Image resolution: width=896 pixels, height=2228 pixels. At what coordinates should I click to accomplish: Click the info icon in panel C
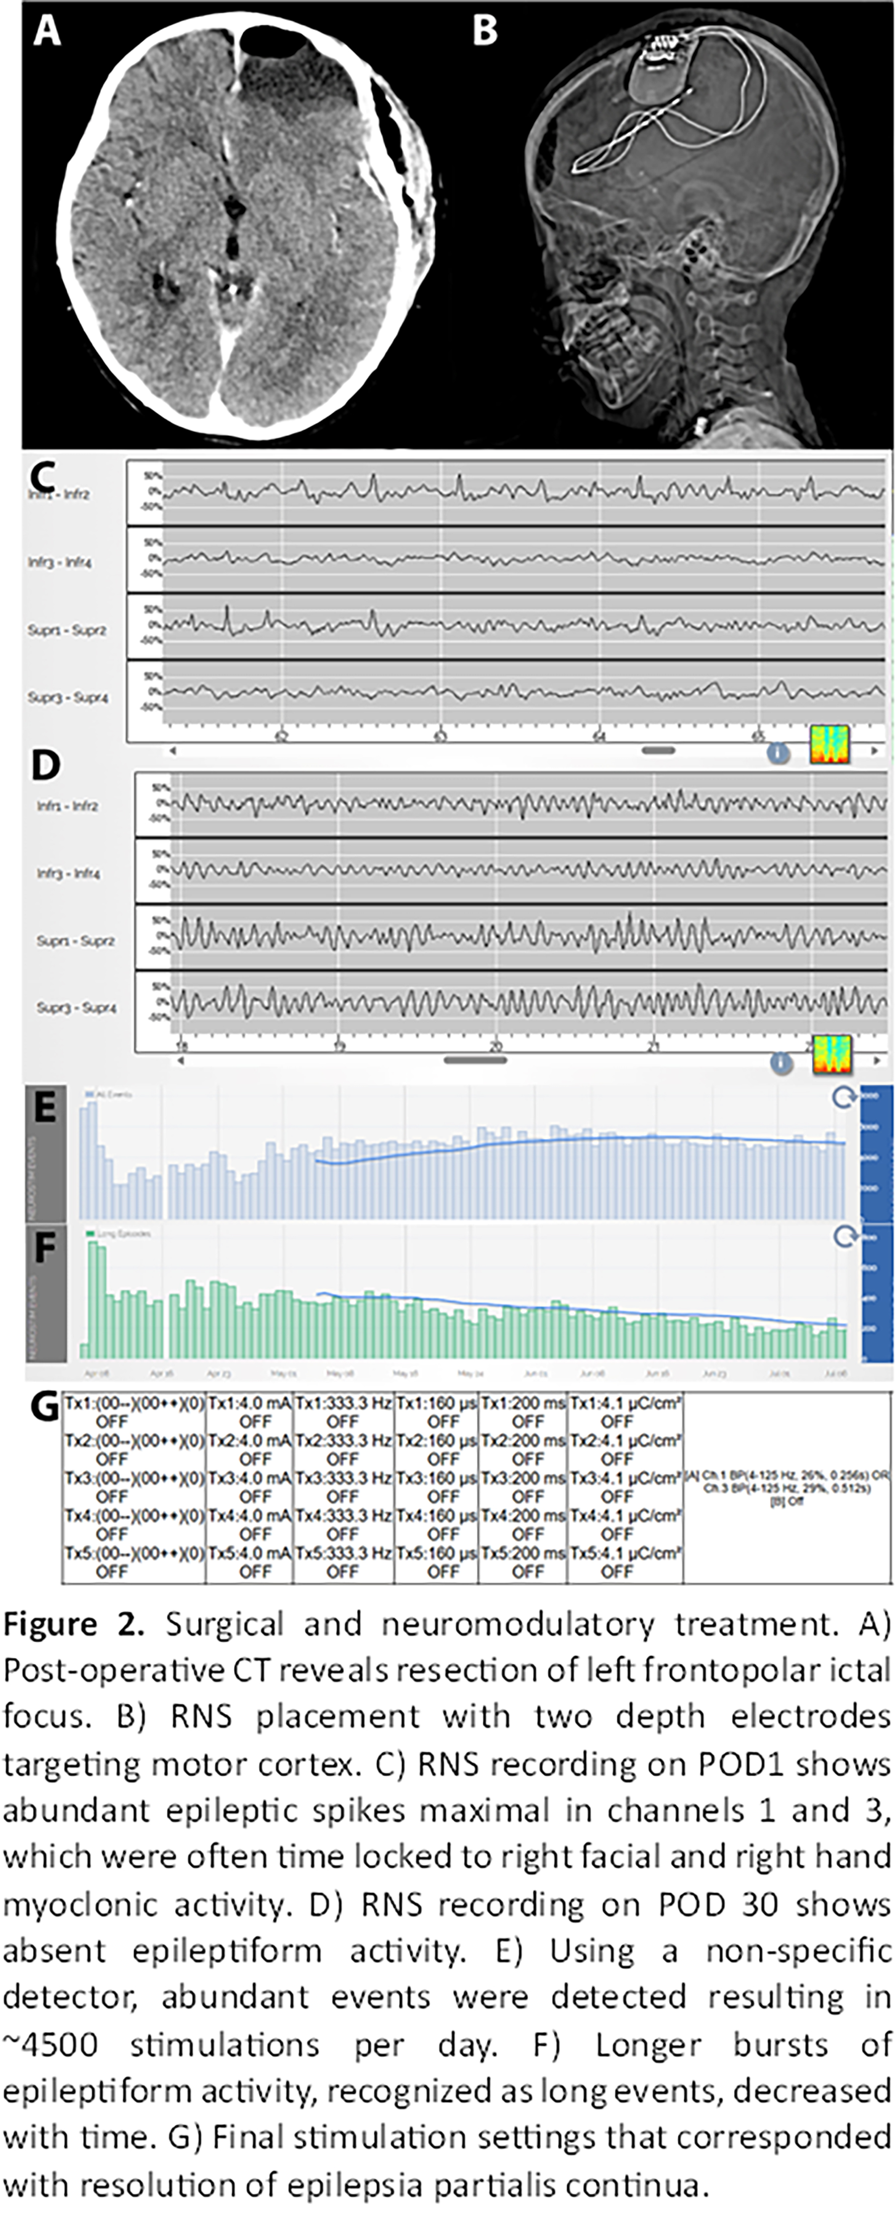pyautogui.click(x=778, y=752)
